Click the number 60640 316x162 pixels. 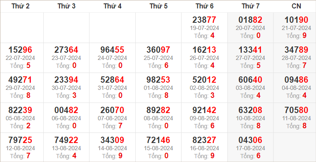(x=250, y=80)
